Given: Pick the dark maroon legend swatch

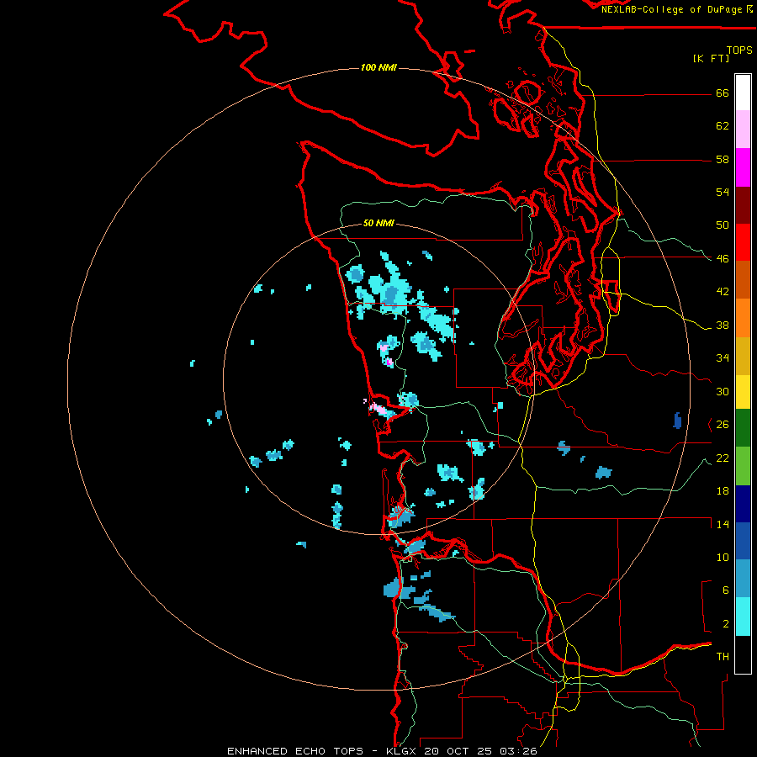Looking at the screenshot, I should click(x=743, y=205).
